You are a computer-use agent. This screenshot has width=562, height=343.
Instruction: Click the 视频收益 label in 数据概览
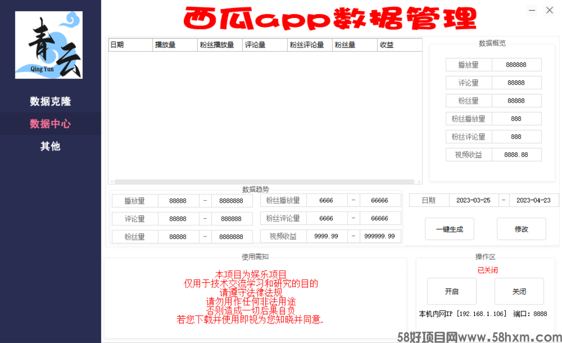point(468,155)
